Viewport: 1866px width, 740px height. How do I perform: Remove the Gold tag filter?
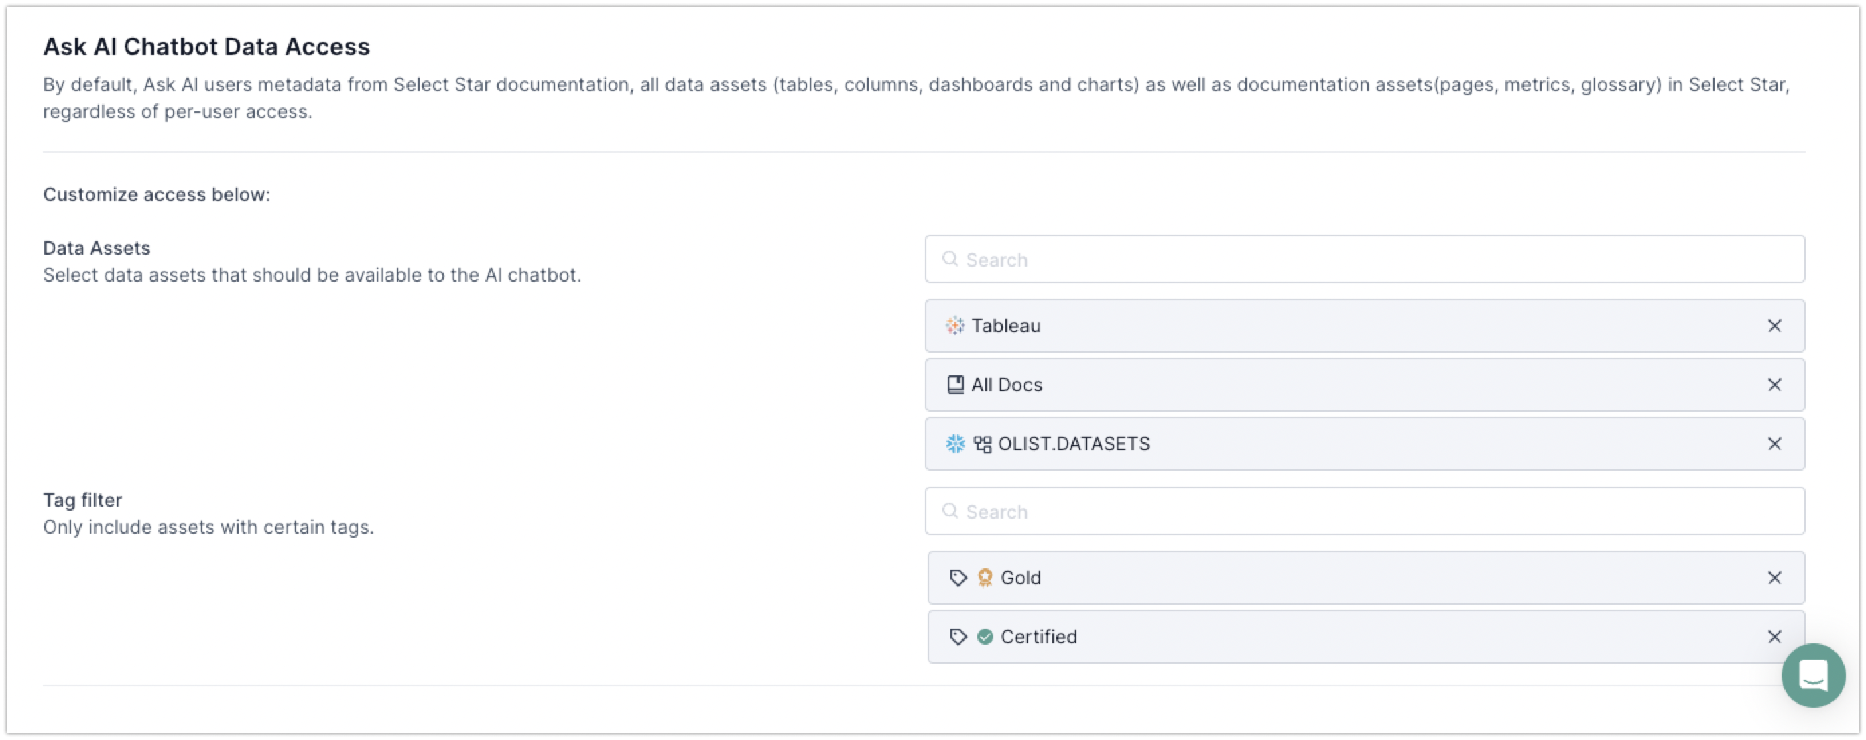click(x=1774, y=578)
